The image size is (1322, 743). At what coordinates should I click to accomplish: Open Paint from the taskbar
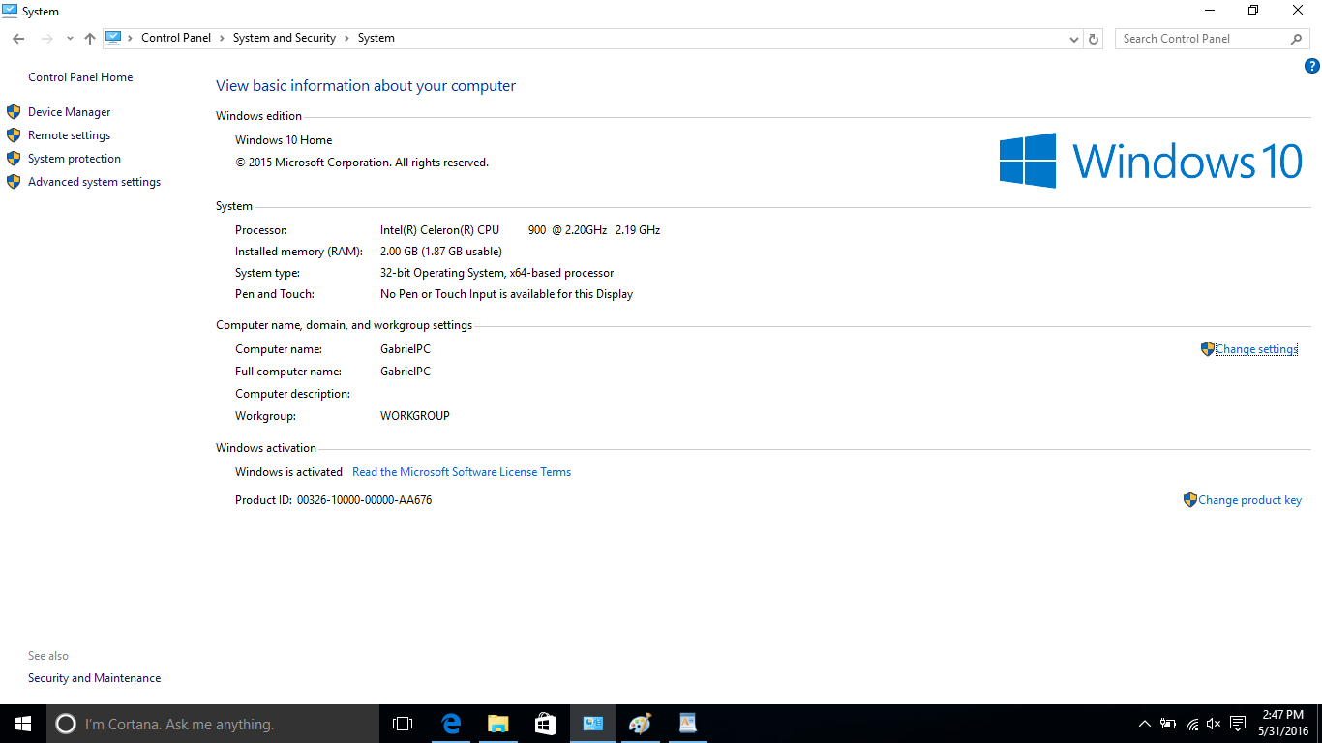tap(640, 724)
